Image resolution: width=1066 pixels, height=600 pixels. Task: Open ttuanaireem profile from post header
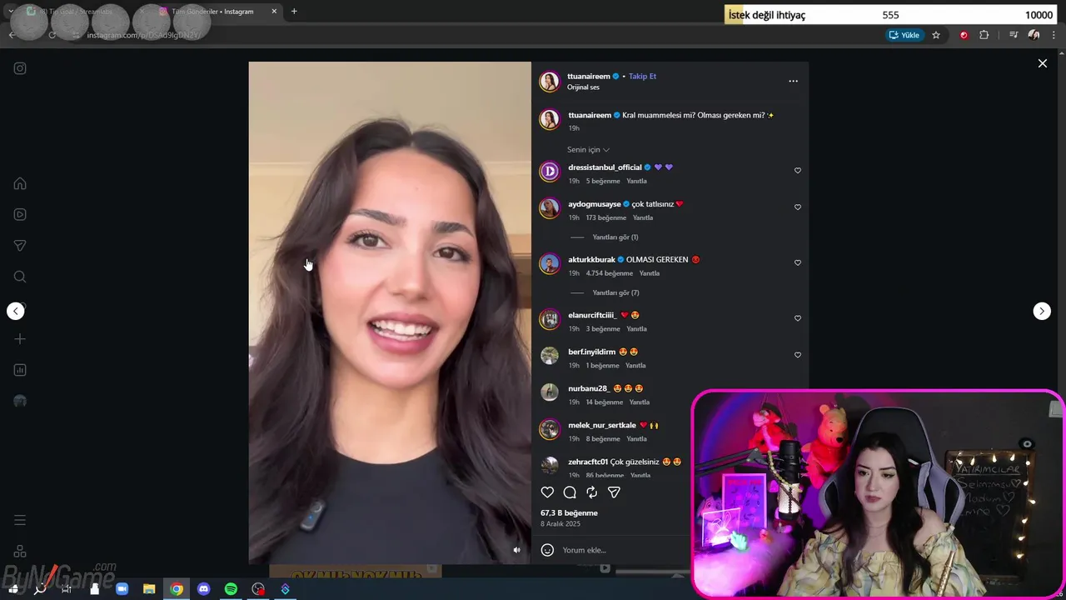click(588, 76)
